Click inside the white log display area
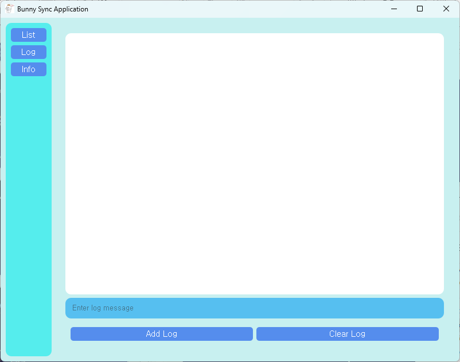The width and height of the screenshot is (460, 362). click(x=254, y=163)
